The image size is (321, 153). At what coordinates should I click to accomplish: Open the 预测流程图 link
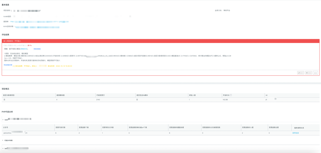tap(37, 49)
